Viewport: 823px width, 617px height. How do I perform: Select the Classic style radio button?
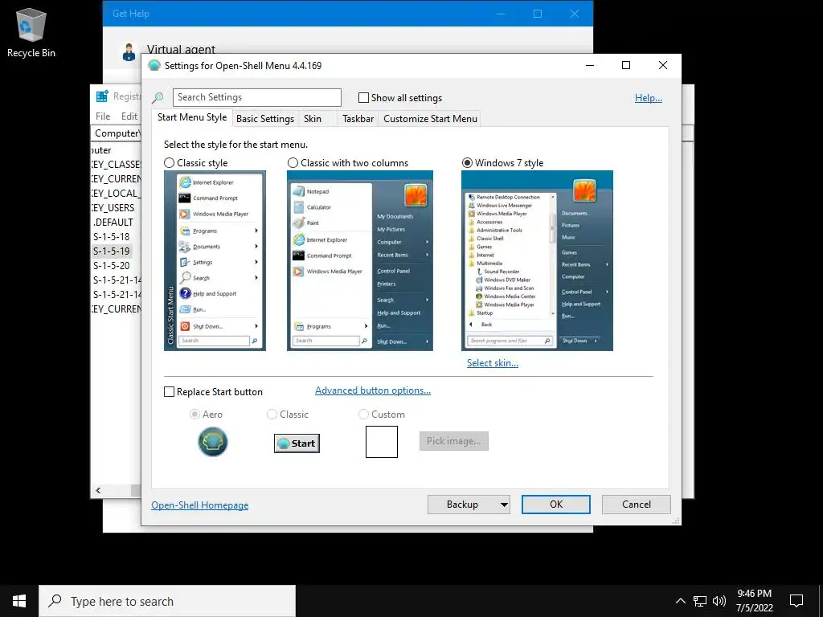169,162
